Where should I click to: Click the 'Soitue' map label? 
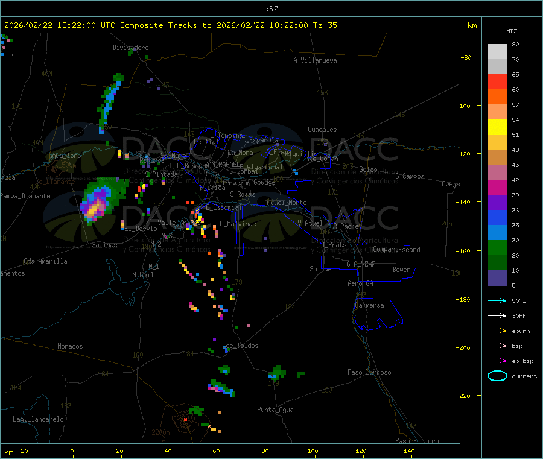[x=320, y=269]
